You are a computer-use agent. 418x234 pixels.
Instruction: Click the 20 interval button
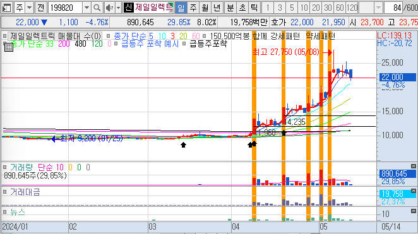(316, 8)
